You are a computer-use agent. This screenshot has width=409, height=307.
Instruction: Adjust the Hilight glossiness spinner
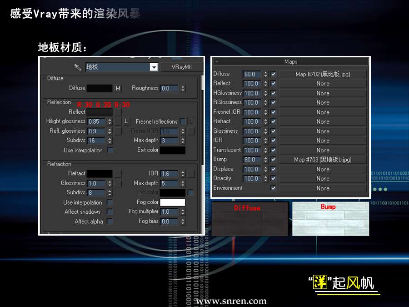tap(110, 121)
